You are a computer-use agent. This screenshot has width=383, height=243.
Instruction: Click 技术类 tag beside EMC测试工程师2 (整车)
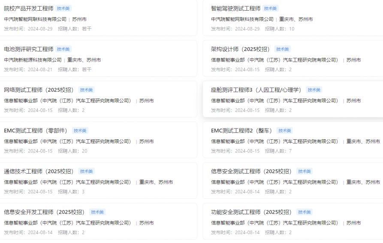tap(285, 131)
